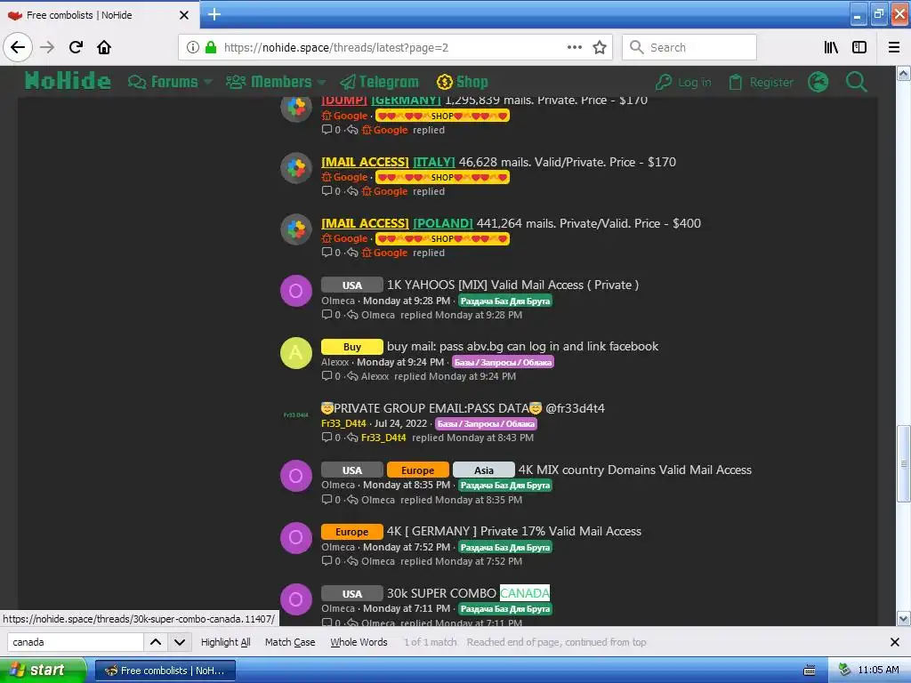
Task: Open the browser home page
Action: point(104,47)
